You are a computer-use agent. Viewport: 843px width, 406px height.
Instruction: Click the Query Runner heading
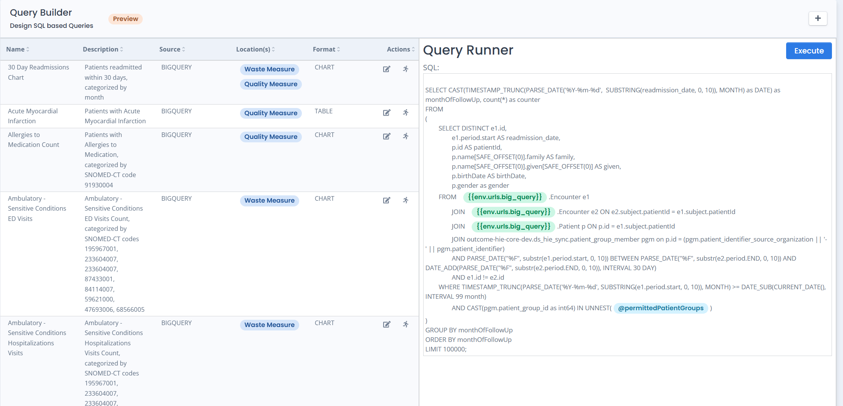(468, 50)
